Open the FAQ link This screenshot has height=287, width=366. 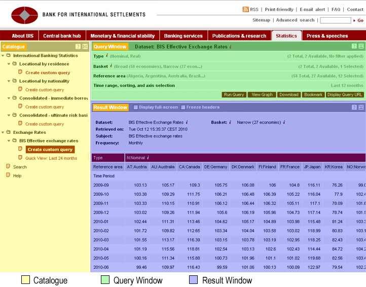336,9
